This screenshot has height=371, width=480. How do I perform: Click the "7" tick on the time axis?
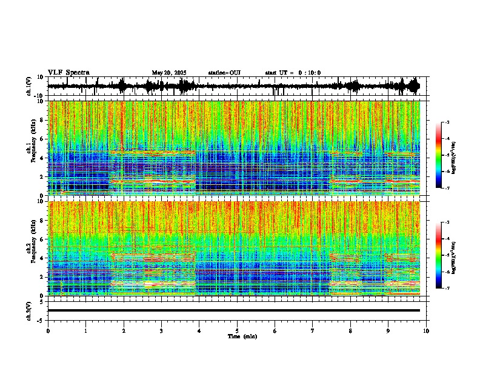click(313, 331)
